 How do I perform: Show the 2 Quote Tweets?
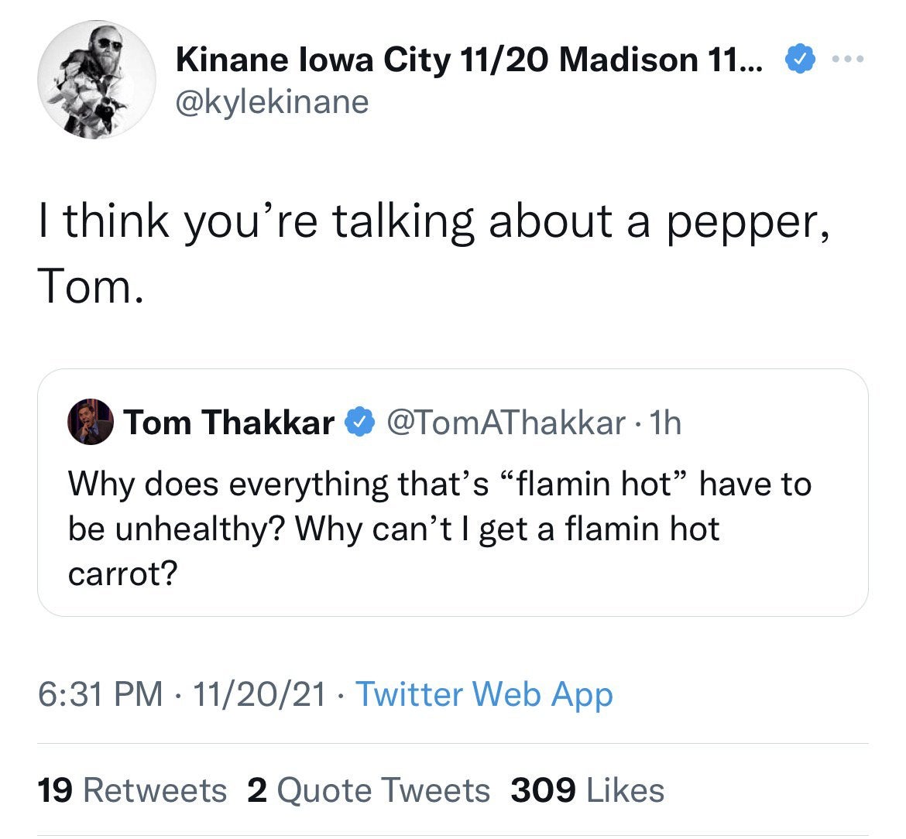368,790
